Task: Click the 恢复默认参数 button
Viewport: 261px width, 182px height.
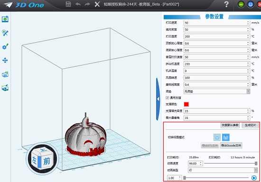Action: pos(230,125)
